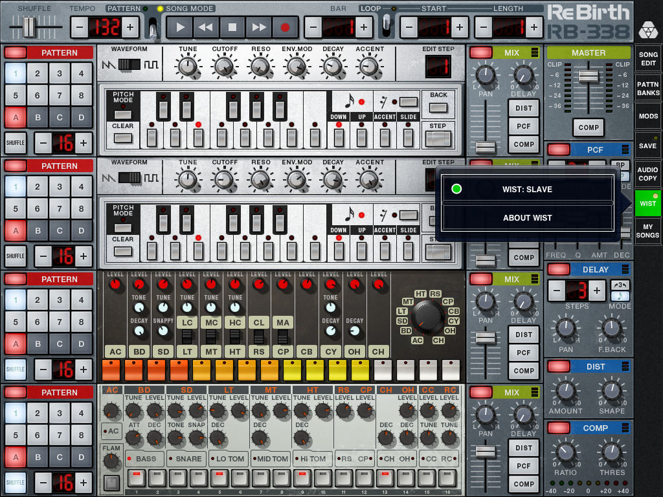The width and height of the screenshot is (663, 497).
Task: Toggle the PCF effect's red power button
Action: pyautogui.click(x=558, y=149)
